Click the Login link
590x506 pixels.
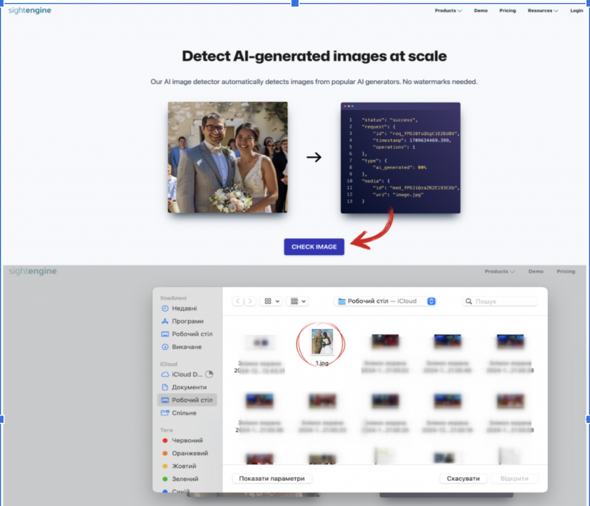(576, 10)
